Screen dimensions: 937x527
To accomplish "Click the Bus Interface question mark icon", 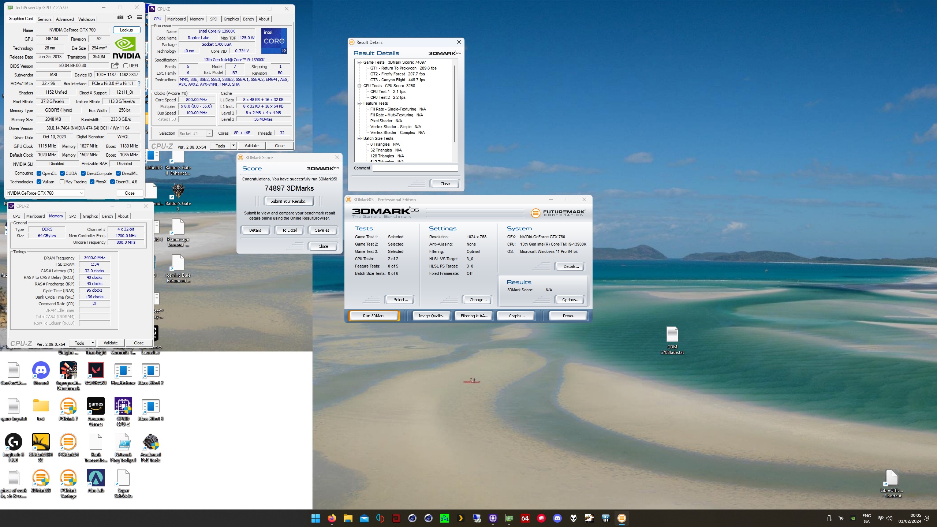I will click(139, 83).
